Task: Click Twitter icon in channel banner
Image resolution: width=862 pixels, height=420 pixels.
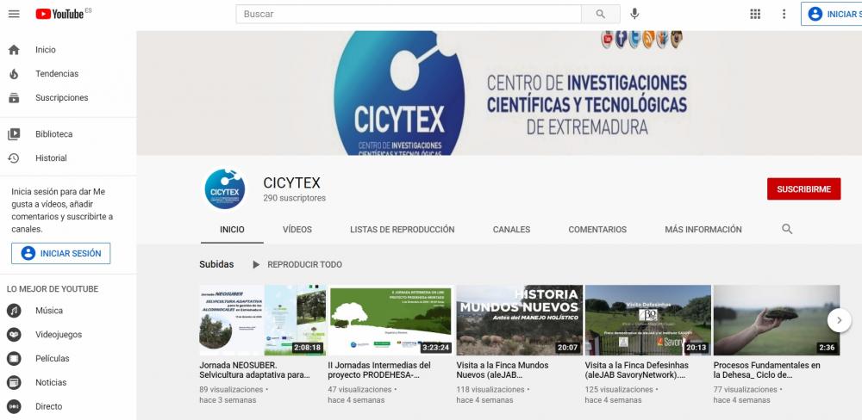Action: coord(634,39)
